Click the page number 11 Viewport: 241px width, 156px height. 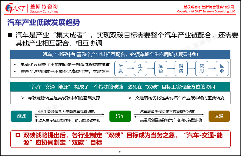tap(120, 152)
